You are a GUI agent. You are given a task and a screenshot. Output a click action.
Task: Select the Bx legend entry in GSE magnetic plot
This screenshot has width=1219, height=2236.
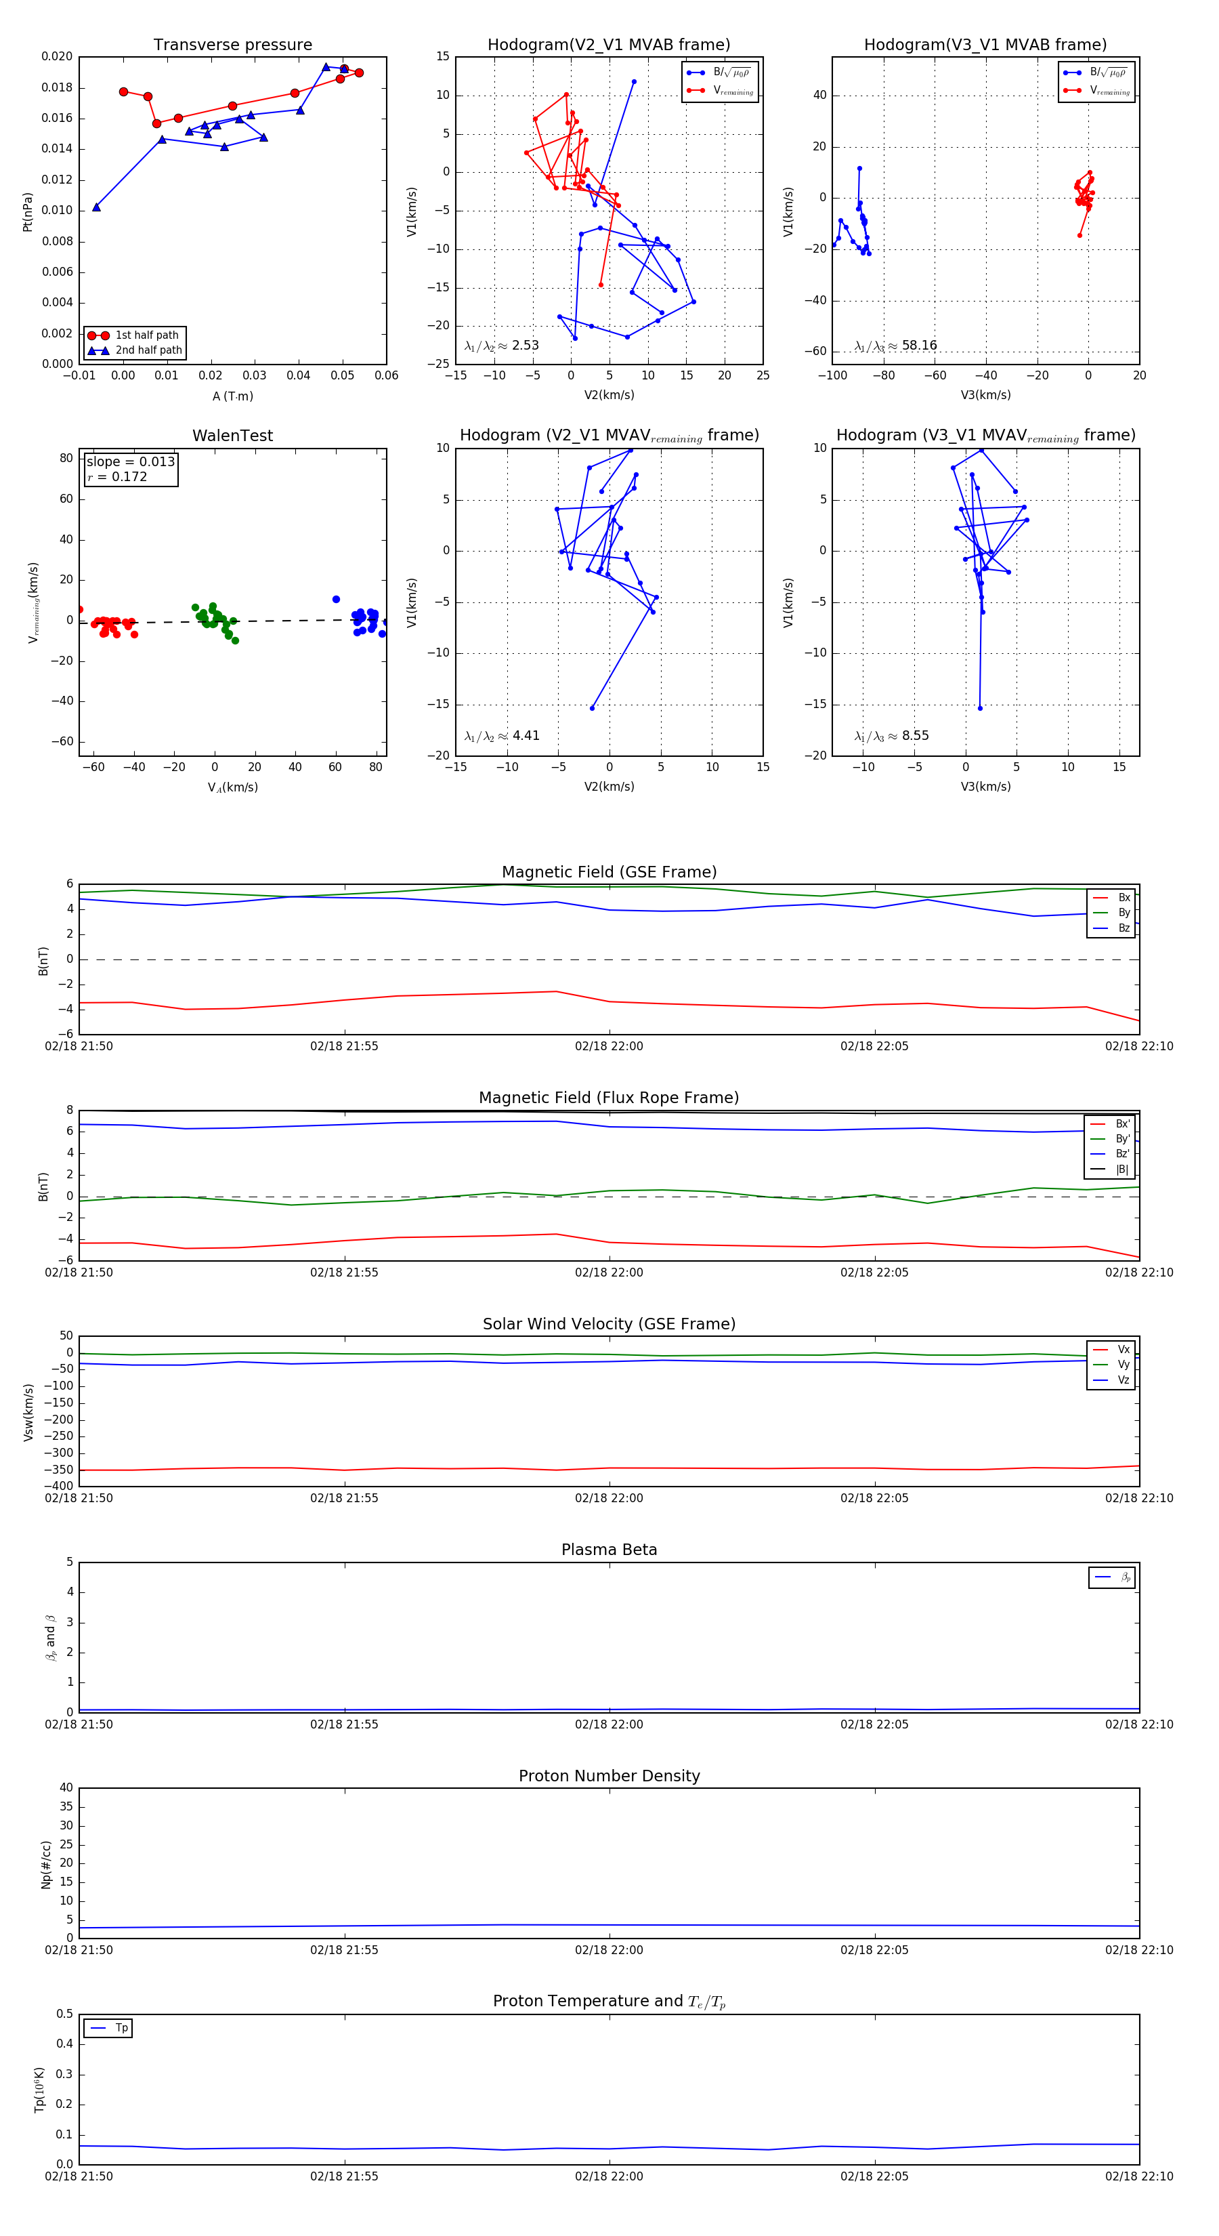click(x=1111, y=898)
